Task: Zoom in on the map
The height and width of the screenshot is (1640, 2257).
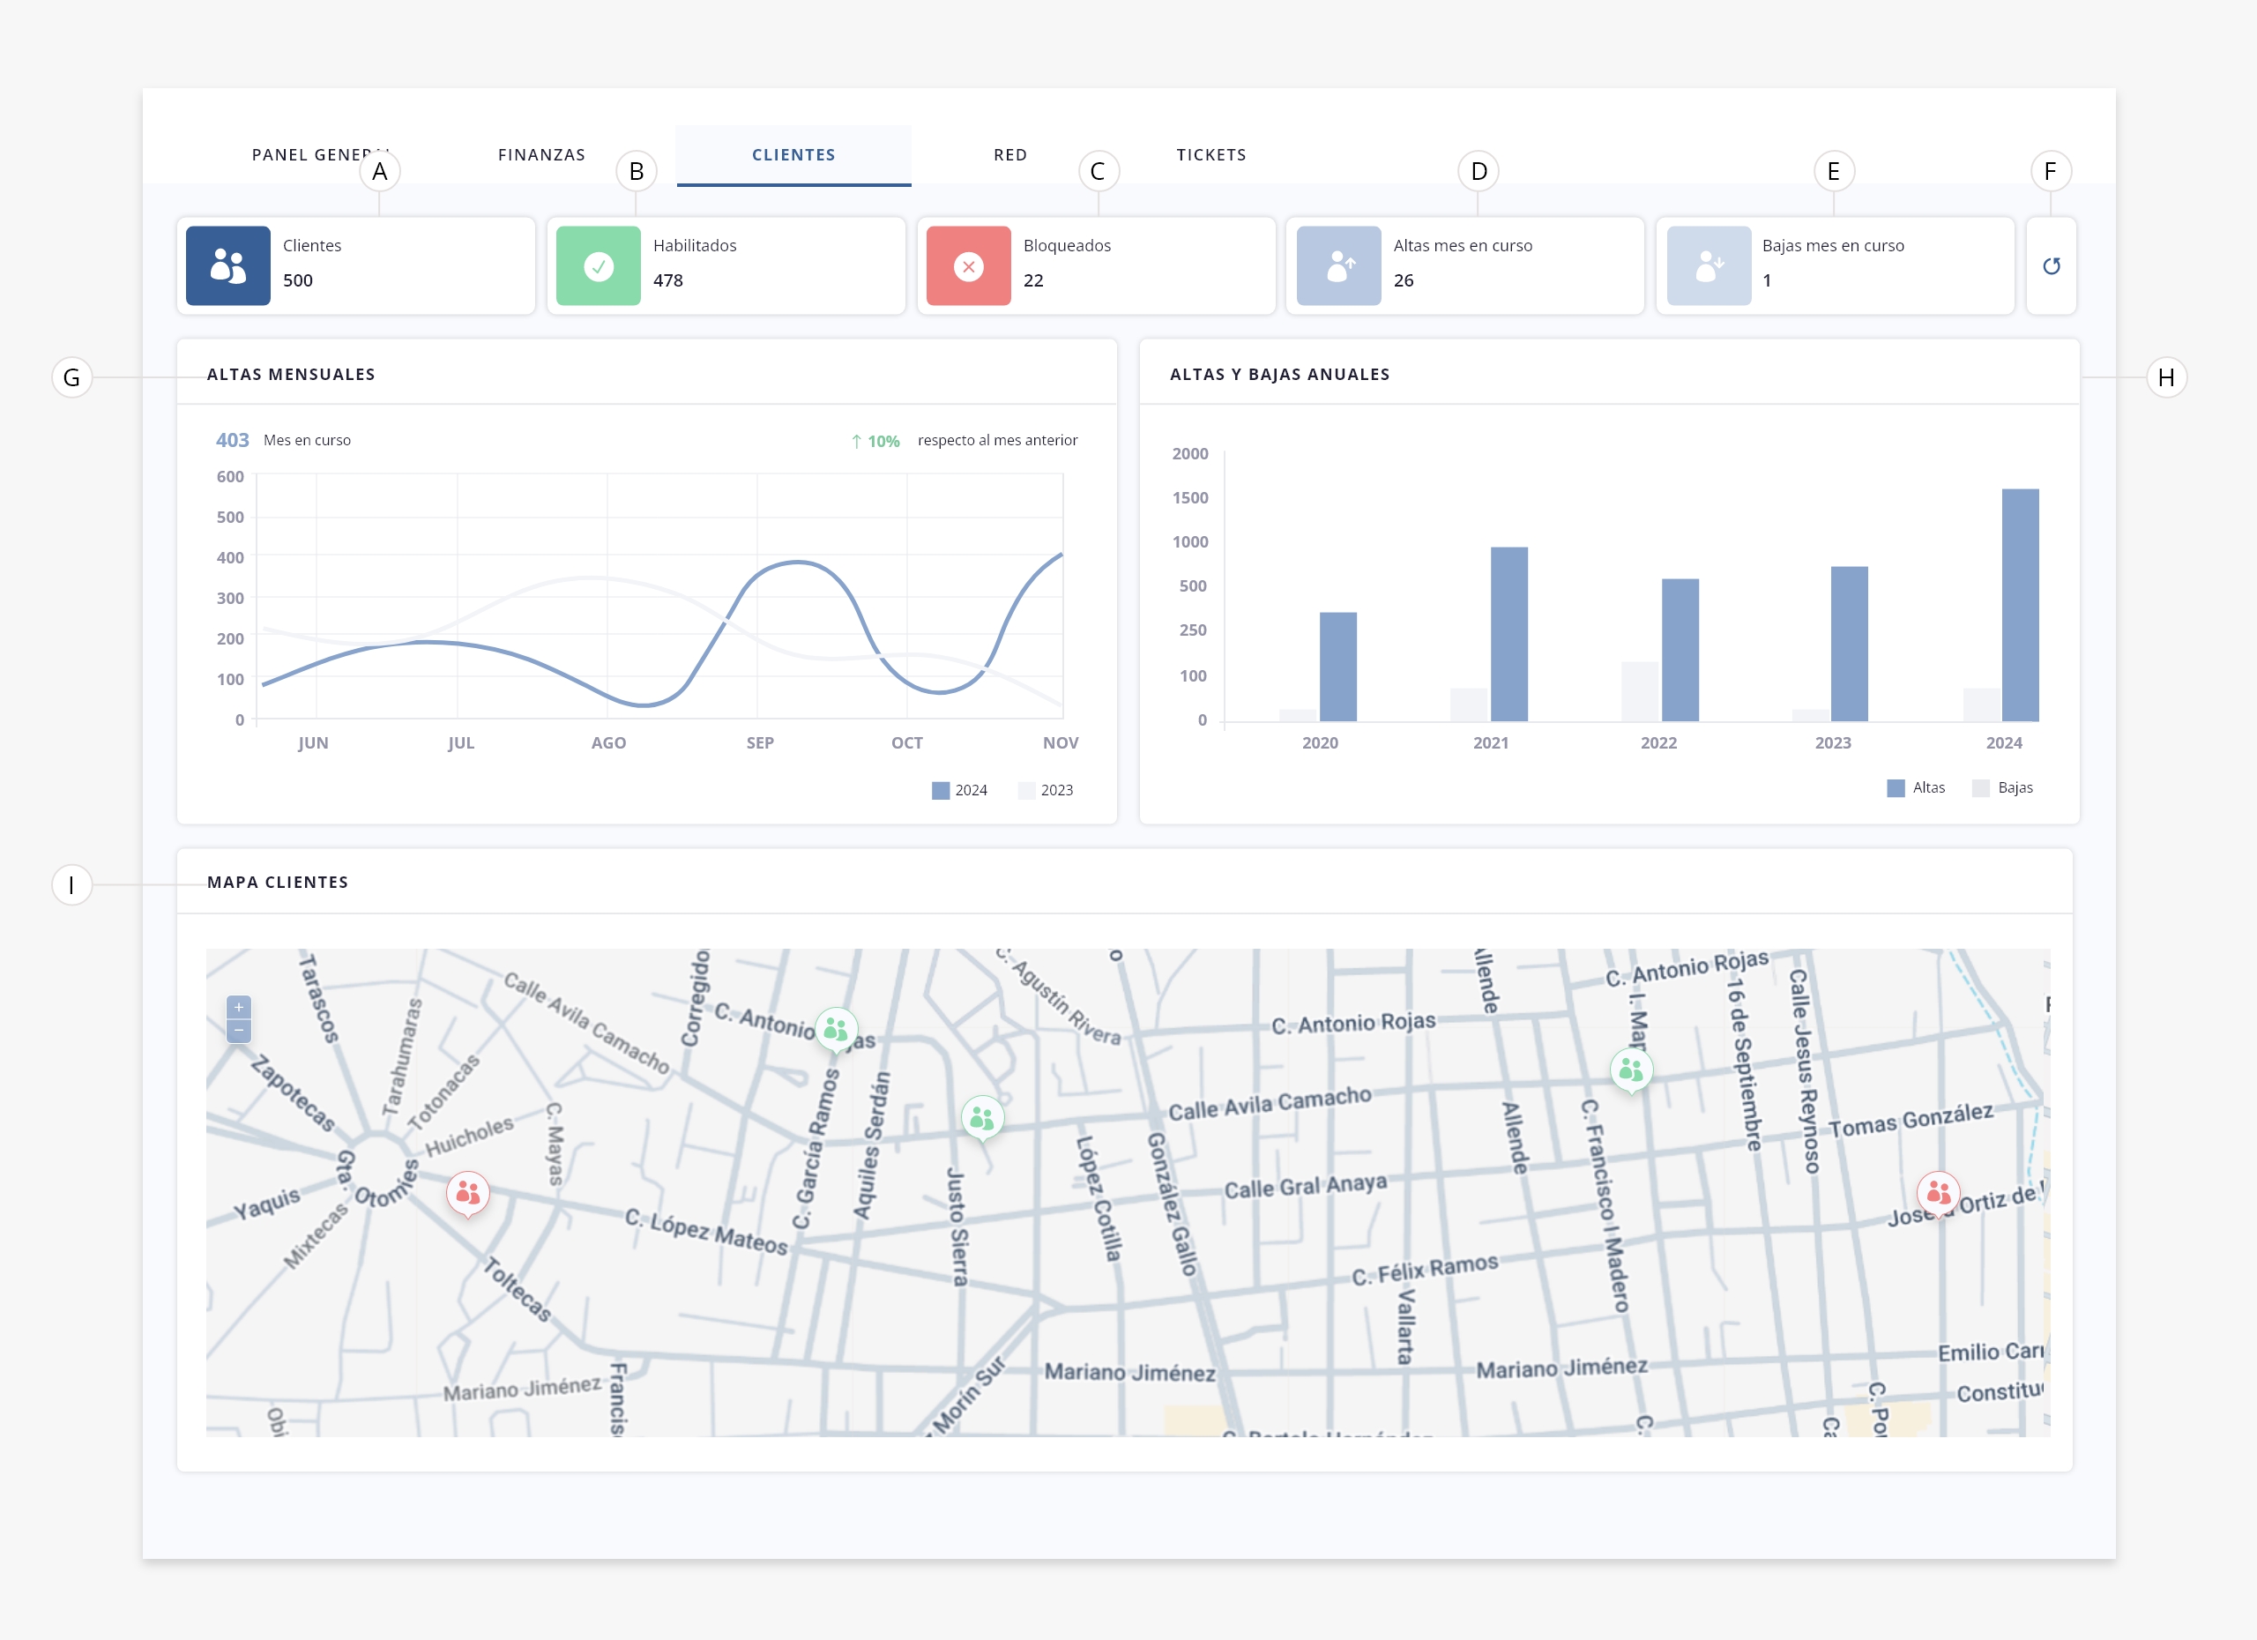Action: coord(239,1007)
